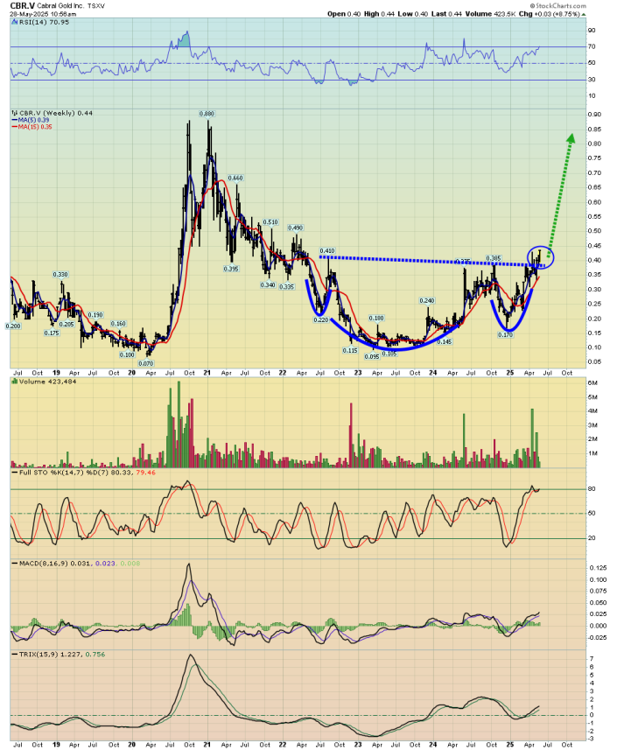
Task: Click the 0.095 low price label
Action: 372,356
